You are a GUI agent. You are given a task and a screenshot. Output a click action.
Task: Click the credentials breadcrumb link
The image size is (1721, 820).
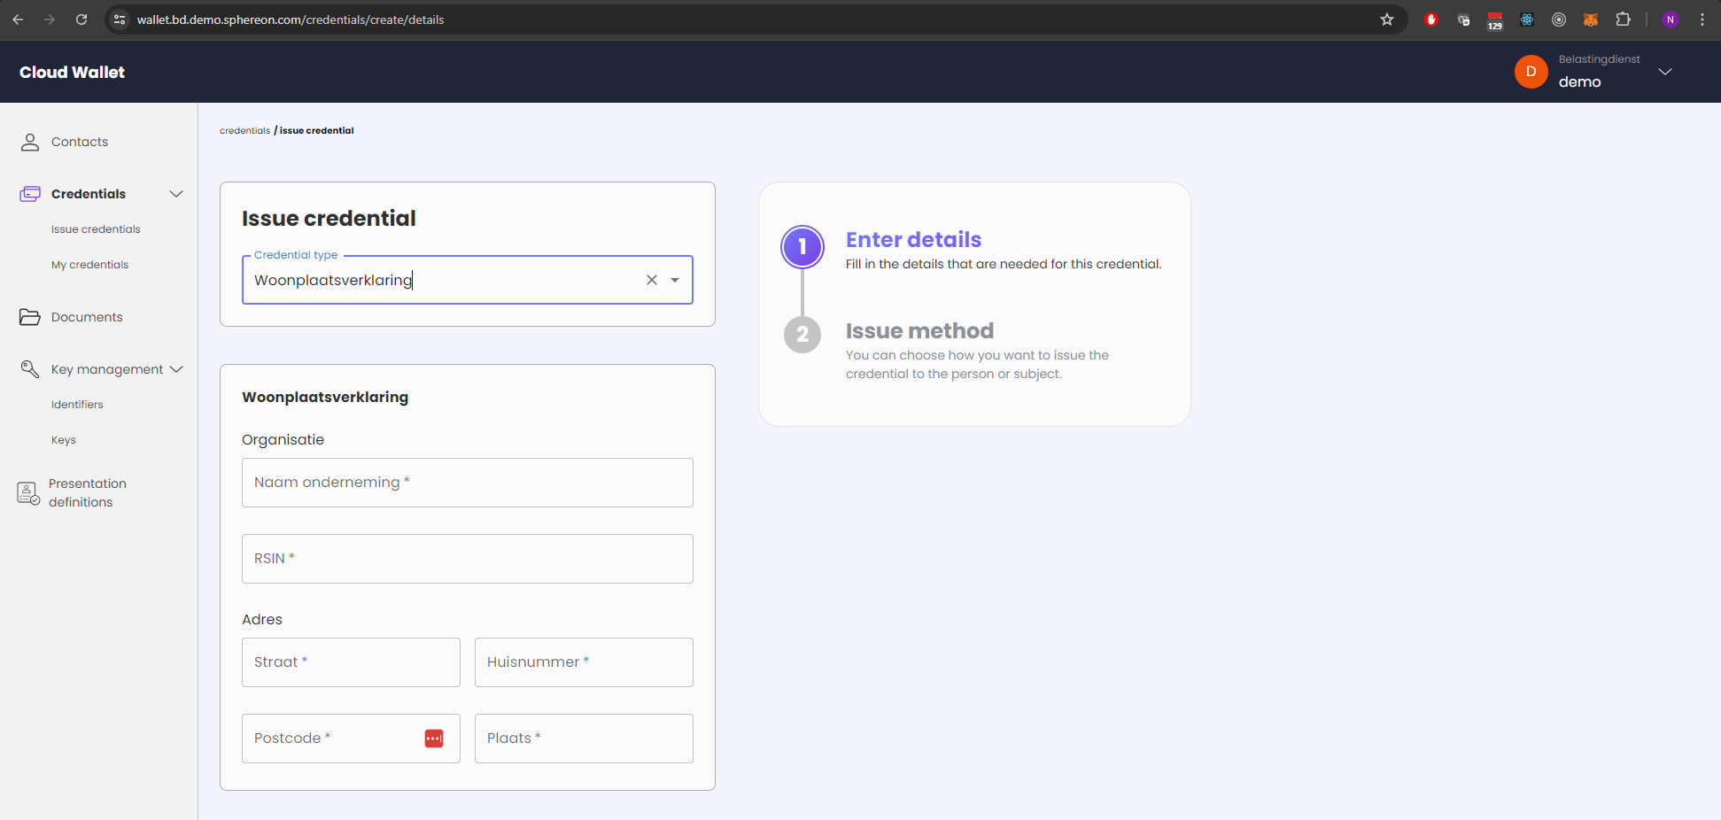tap(244, 130)
